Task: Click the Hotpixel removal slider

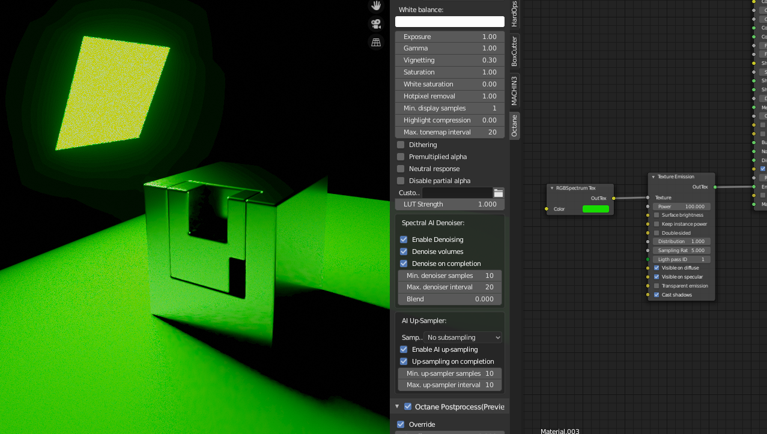Action: [450, 96]
